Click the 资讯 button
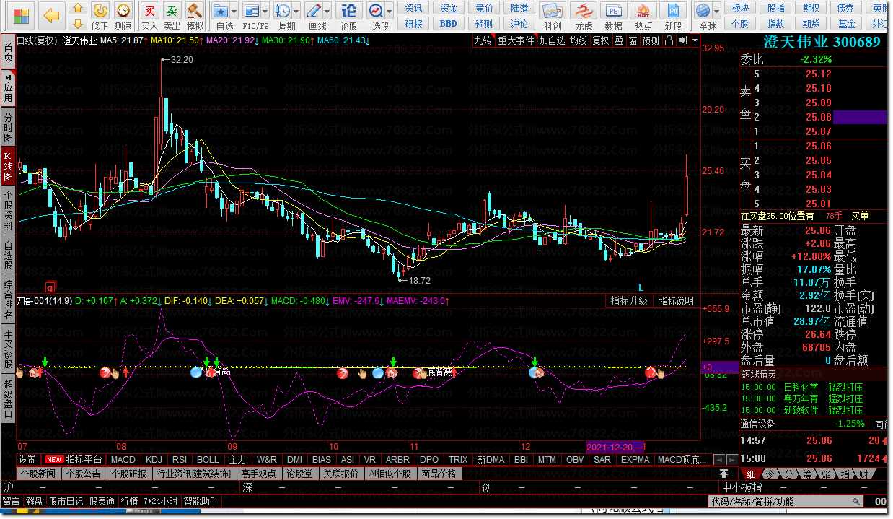The height and width of the screenshot is (519, 893). coord(413,8)
